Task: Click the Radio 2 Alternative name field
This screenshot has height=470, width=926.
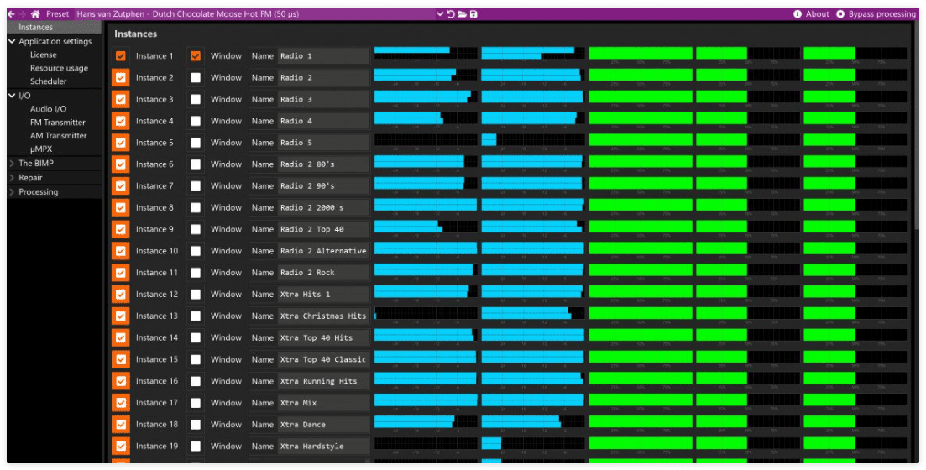Action: (x=323, y=251)
